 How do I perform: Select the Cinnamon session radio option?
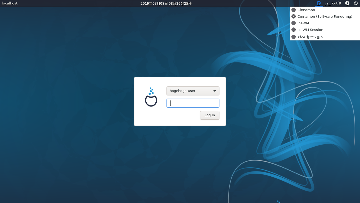(x=325, y=10)
